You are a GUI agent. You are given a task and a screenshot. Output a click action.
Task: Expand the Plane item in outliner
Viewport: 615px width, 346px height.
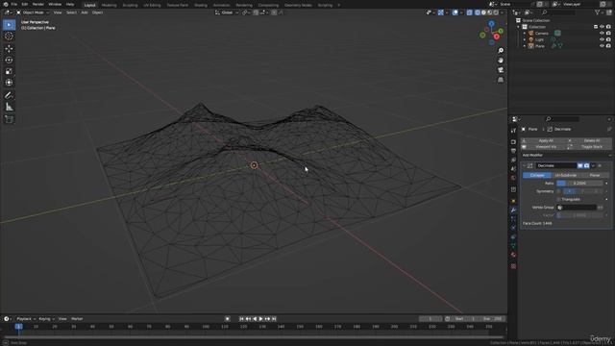(525, 46)
